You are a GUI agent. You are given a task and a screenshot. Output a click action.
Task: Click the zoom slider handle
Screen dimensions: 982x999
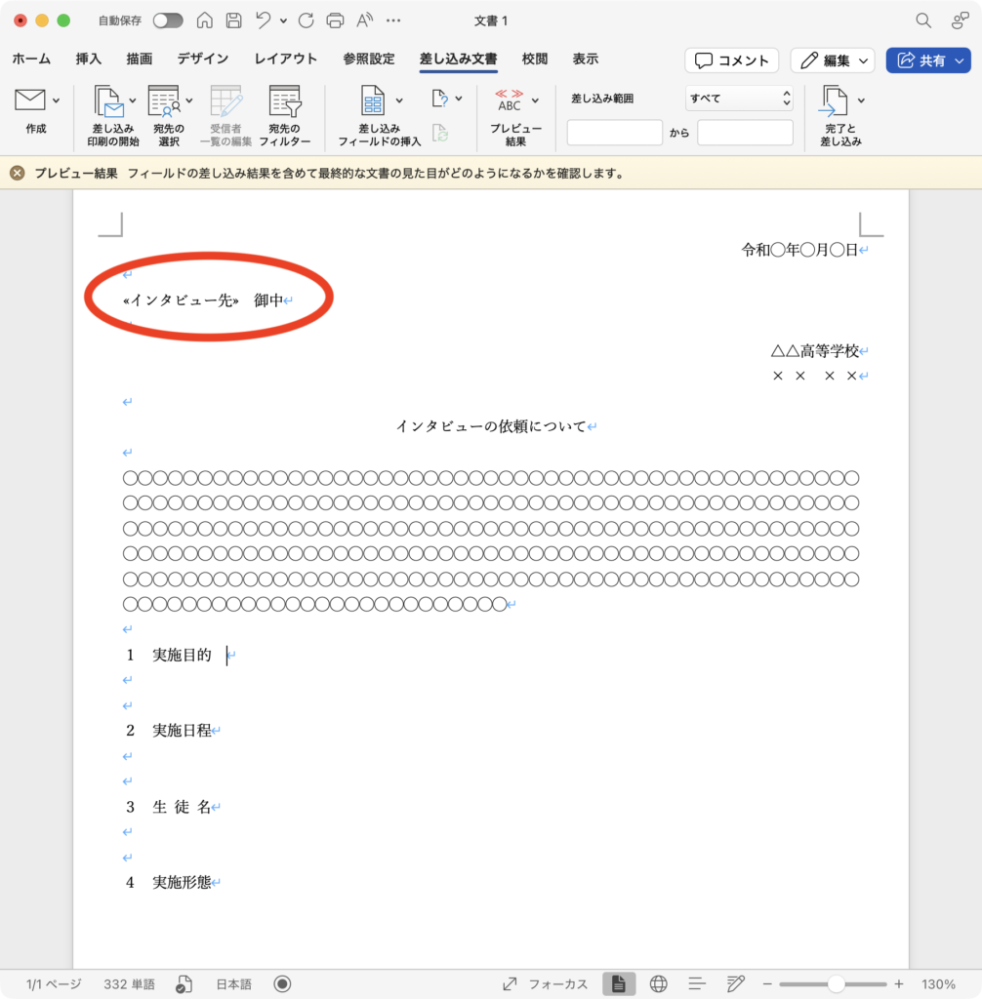(836, 983)
